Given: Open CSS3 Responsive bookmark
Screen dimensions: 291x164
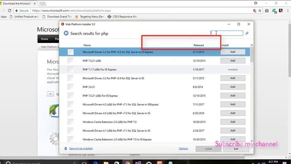Looking at the screenshot, I should 122,16.
